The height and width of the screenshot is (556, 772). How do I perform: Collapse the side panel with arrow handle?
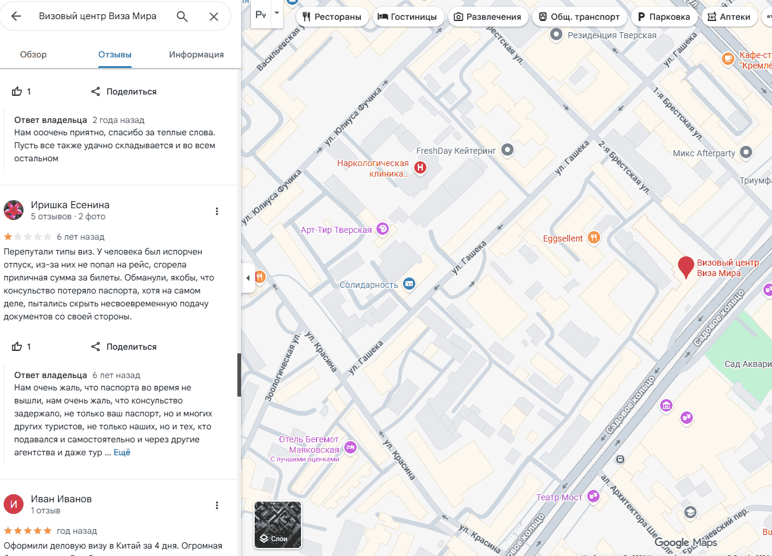248,278
